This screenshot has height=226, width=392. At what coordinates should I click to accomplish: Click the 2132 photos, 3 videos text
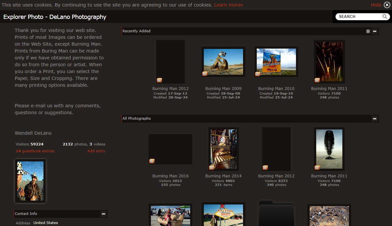click(84, 144)
